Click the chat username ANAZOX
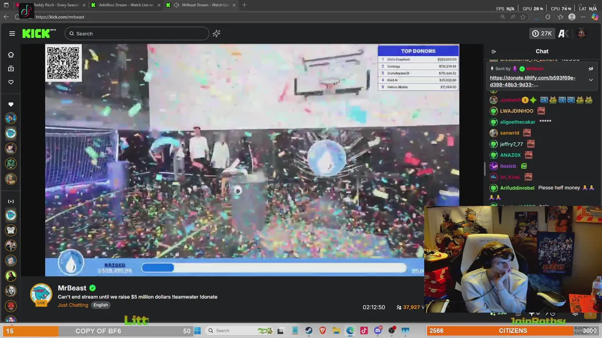The image size is (602, 338). pos(510,155)
